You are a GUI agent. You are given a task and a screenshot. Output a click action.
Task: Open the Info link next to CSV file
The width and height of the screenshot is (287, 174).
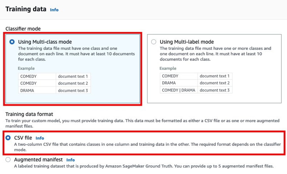pos(40,138)
